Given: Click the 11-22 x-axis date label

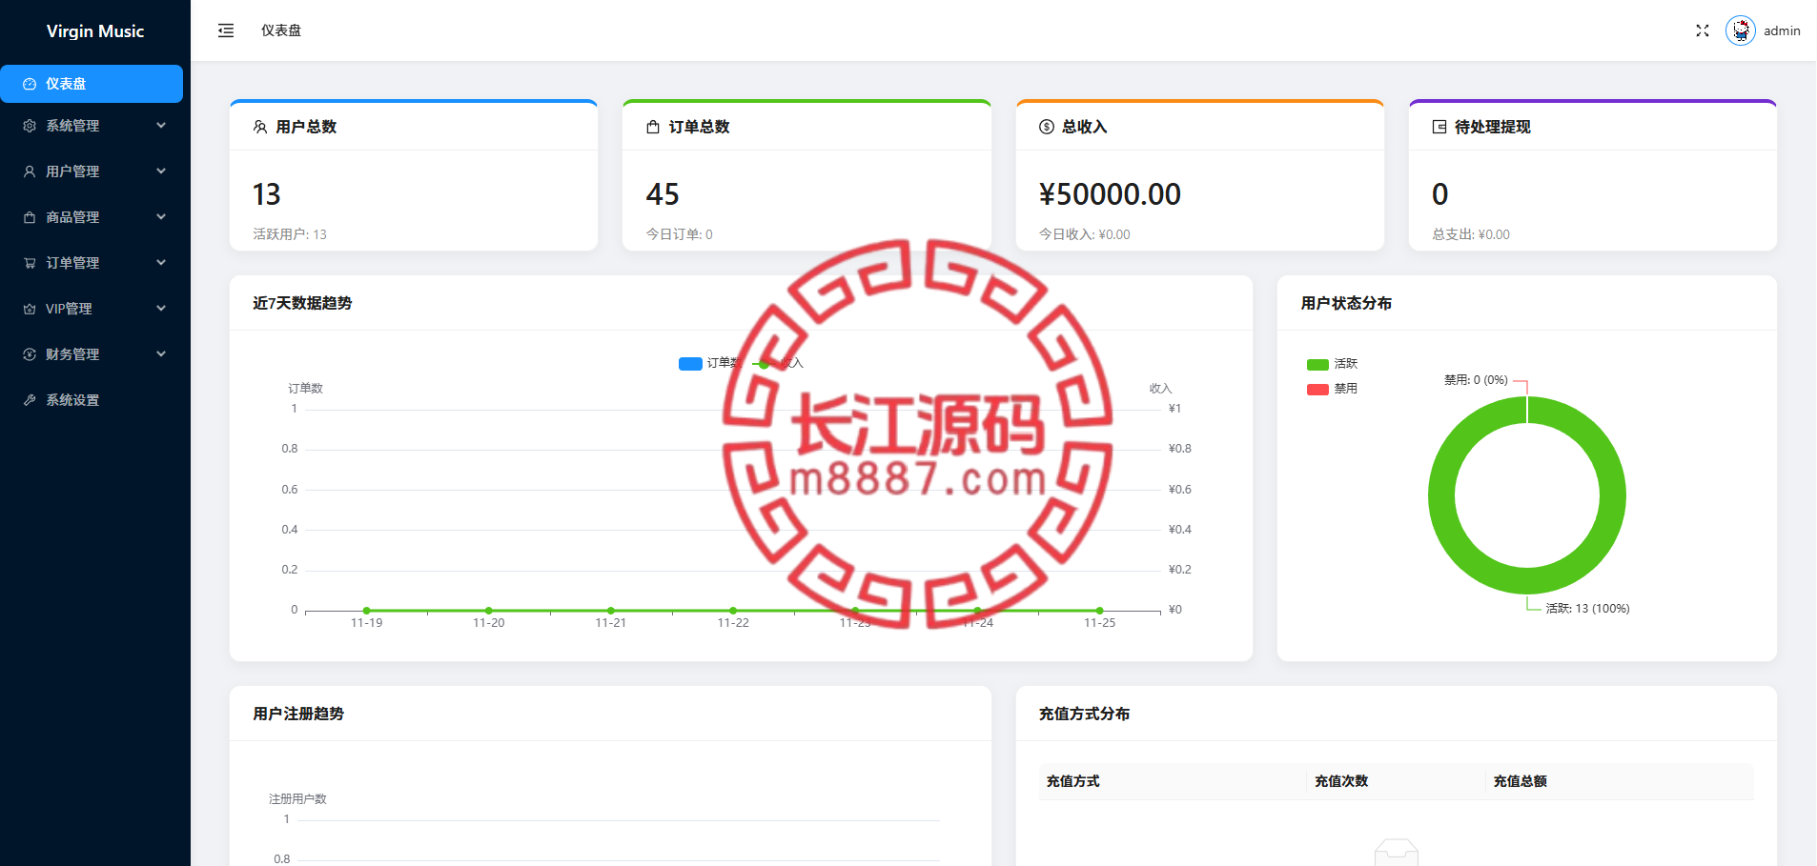Looking at the screenshot, I should coord(733,623).
